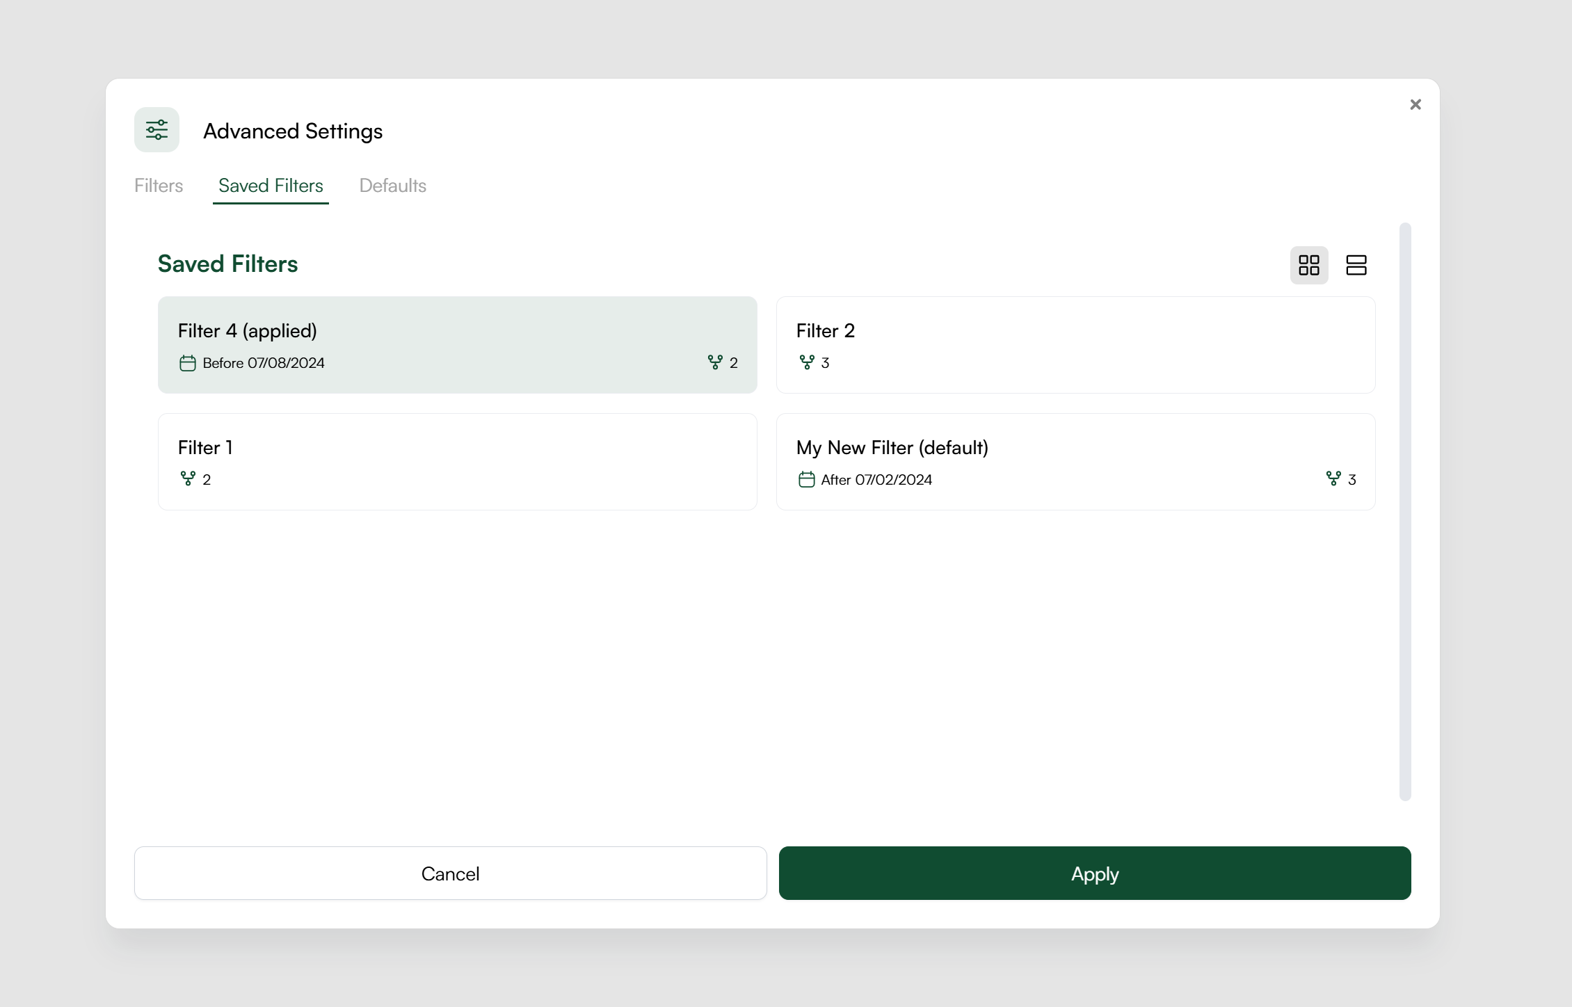1572x1007 pixels.
Task: Open the Filters tab
Action: (x=159, y=186)
